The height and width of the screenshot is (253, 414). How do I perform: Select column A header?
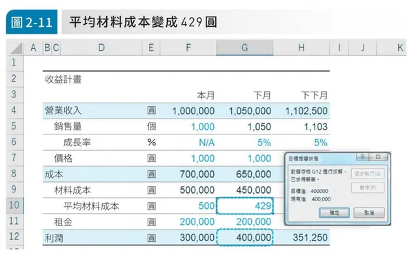(x=33, y=48)
